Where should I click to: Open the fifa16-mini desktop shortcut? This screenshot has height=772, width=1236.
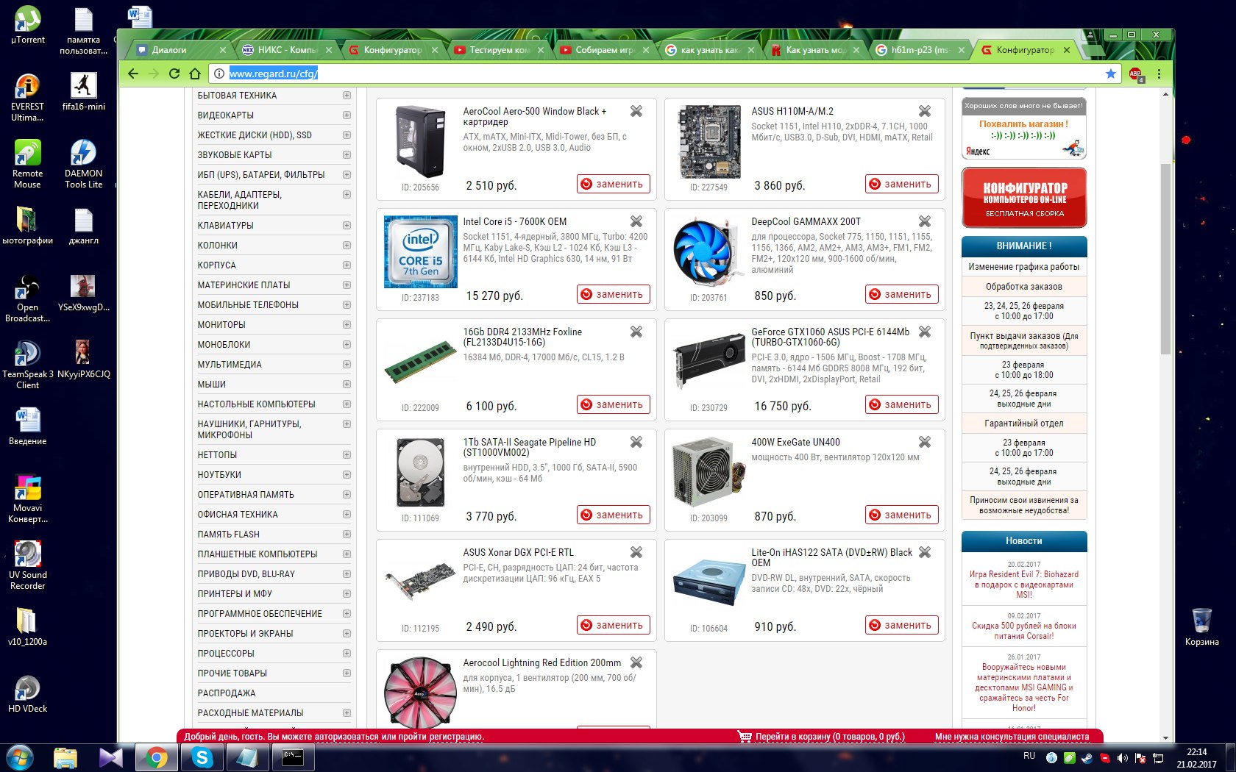(83, 91)
